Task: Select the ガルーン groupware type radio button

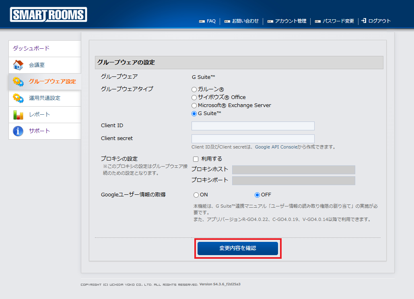Action: click(x=194, y=89)
